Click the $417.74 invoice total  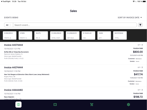(138, 74)
